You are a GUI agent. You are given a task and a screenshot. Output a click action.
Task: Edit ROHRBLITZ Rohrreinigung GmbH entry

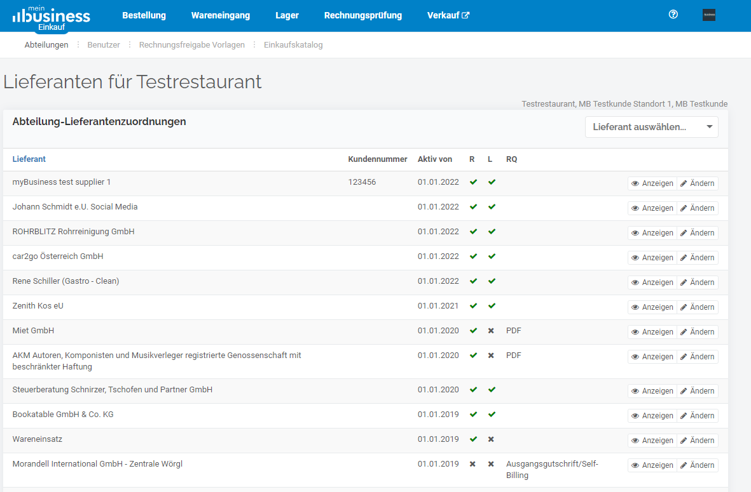pos(698,233)
